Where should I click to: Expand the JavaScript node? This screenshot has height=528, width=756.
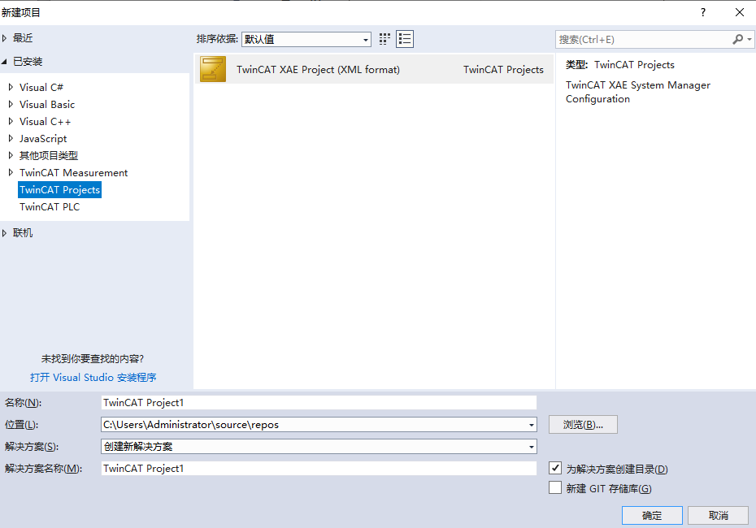tap(11, 138)
